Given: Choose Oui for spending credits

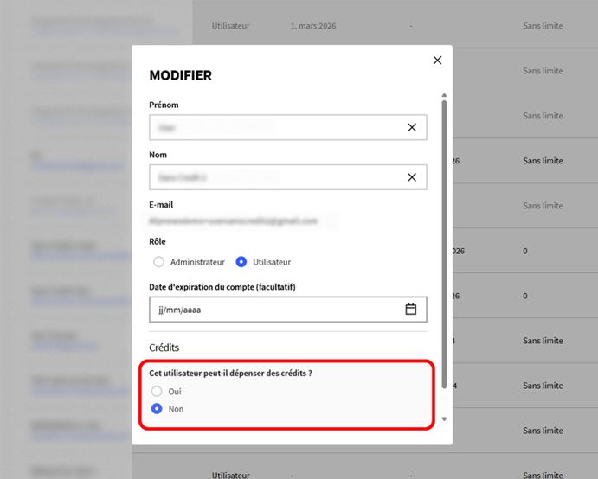Looking at the screenshot, I should (x=158, y=392).
